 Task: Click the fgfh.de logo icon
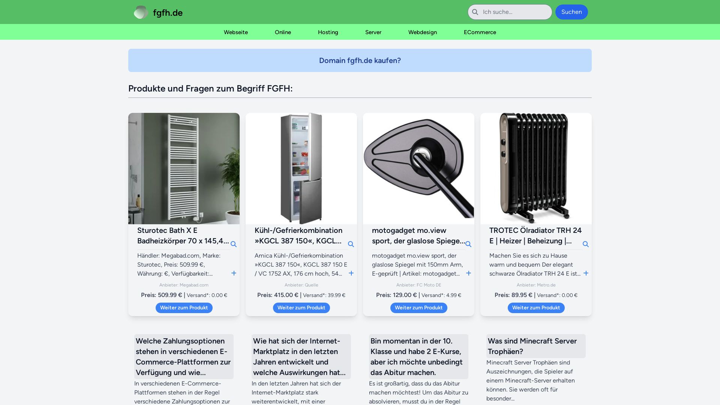coord(141,12)
